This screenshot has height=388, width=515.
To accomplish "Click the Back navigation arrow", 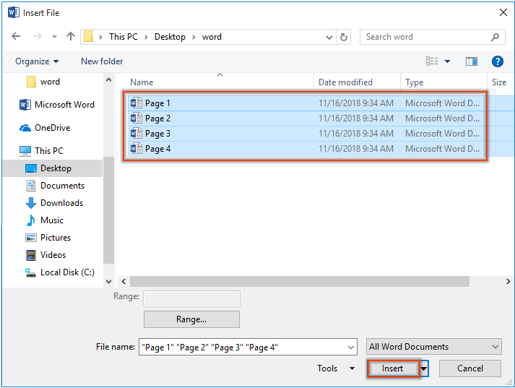I will pos(17,37).
